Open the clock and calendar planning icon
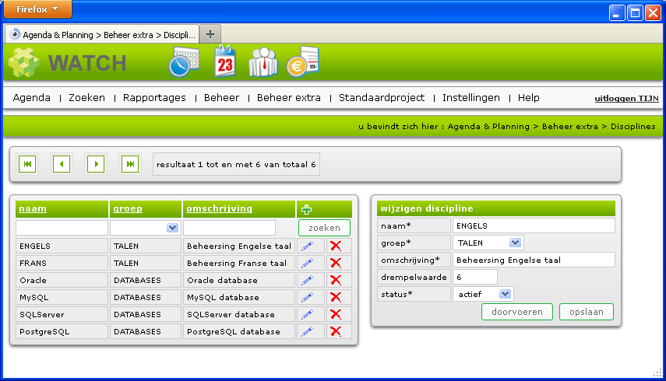 click(184, 62)
